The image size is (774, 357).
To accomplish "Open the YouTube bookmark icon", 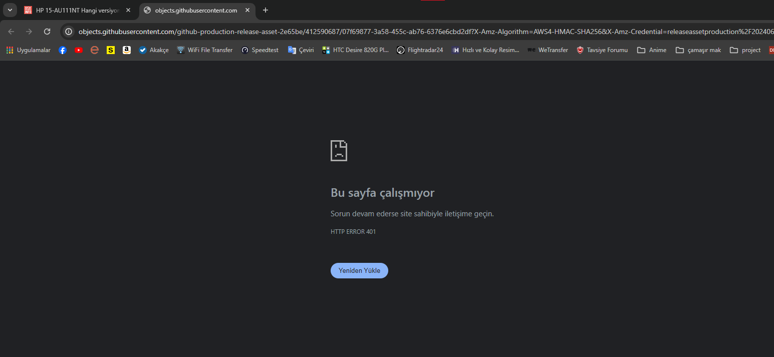I will [79, 50].
